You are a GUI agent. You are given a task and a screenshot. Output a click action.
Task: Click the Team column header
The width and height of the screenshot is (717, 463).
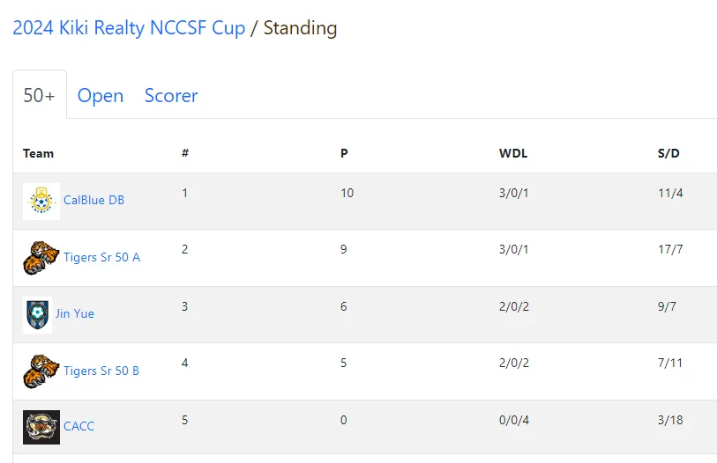click(39, 153)
